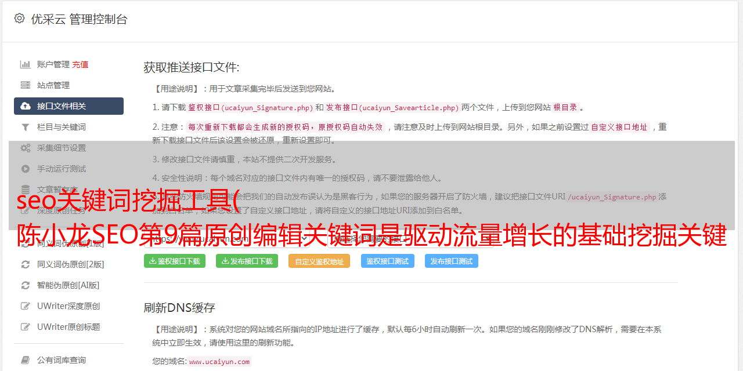
Task: Select the 接口文件相关 cloud upload item
Action: 68,106
